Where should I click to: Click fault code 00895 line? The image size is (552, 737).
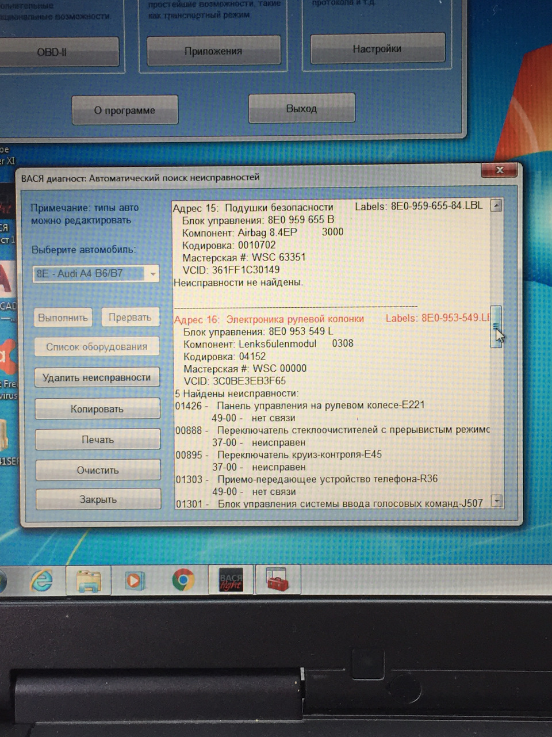[278, 455]
